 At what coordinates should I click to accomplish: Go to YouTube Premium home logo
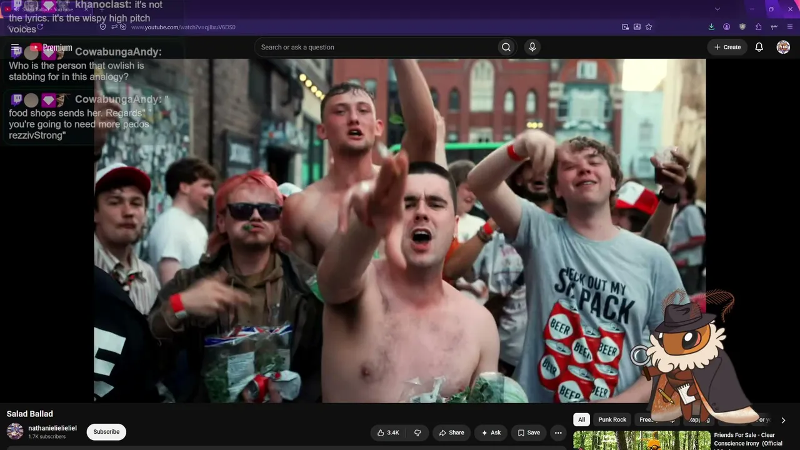point(51,47)
